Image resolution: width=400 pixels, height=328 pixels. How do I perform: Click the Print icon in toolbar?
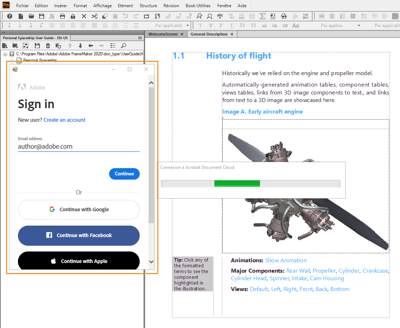coord(62,16)
